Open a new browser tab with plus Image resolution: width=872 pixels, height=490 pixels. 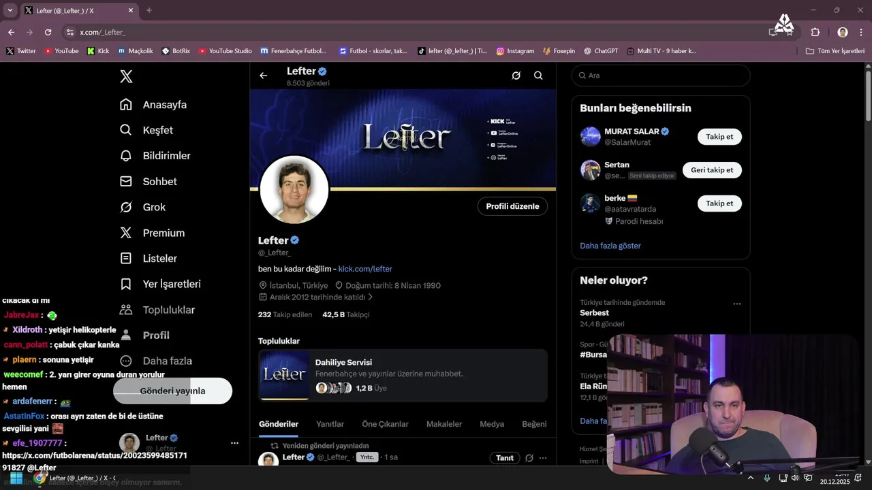(149, 10)
